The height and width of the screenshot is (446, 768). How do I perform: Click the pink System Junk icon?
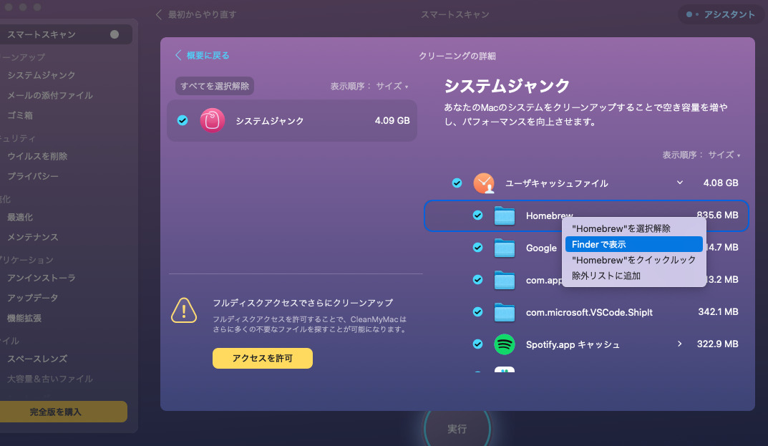tap(212, 120)
